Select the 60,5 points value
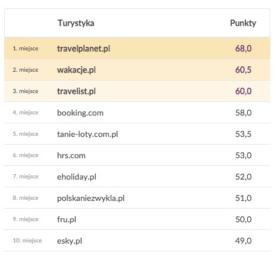 244,70
